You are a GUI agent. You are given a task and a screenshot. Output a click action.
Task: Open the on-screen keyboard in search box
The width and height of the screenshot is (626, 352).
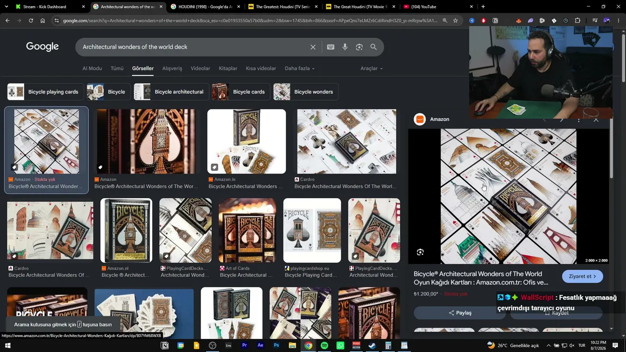(x=331, y=47)
